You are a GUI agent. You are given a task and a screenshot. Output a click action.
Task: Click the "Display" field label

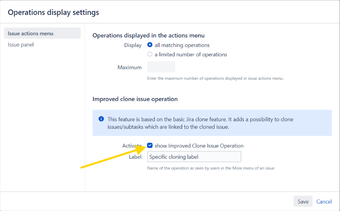tap(133, 45)
